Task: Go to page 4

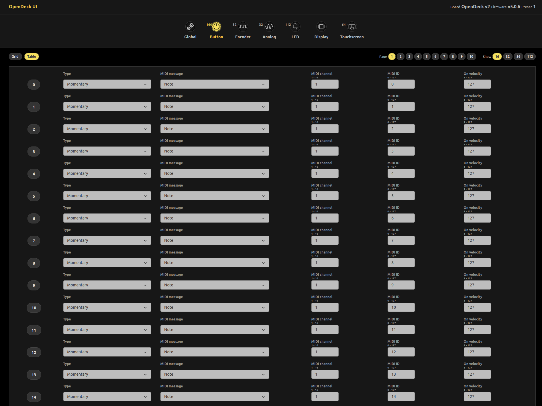Action: [418, 57]
